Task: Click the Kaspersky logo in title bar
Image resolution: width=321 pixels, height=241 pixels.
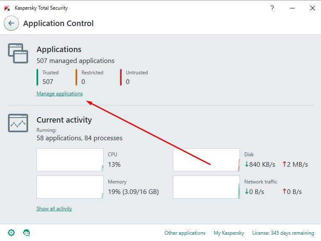Action: pyautogui.click(x=7, y=8)
